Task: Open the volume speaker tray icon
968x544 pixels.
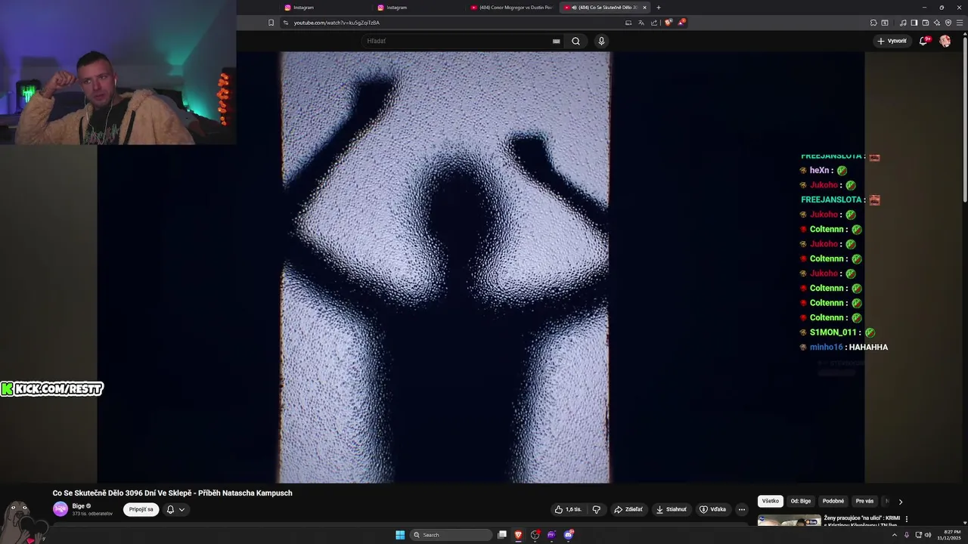Action: [928, 535]
